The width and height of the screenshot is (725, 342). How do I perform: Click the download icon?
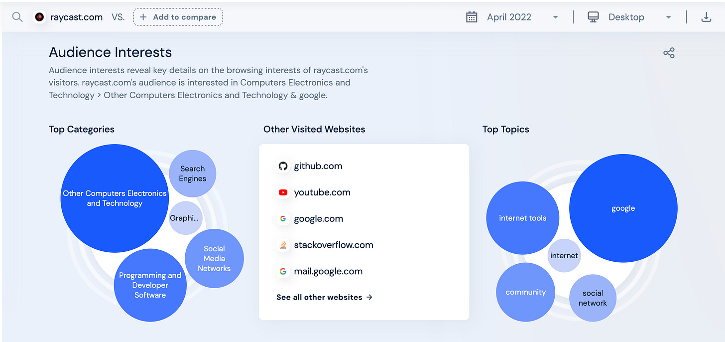coord(706,17)
